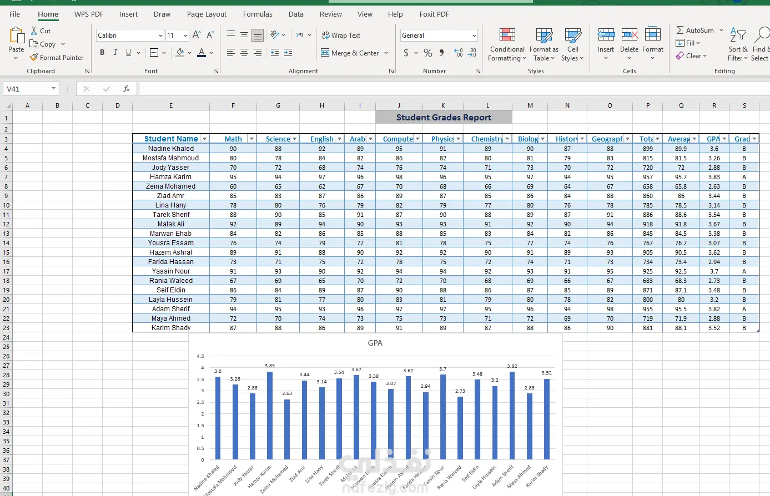Viewport: 770px width, 496px height.
Task: Open the General number format dropdown
Action: [x=474, y=36]
